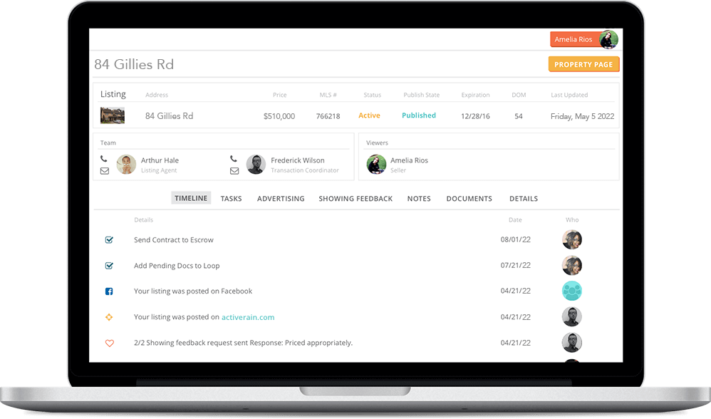The image size is (711, 419).
Task: Click Amelia Rios seller avatar in Viewers
Action: pyautogui.click(x=376, y=165)
